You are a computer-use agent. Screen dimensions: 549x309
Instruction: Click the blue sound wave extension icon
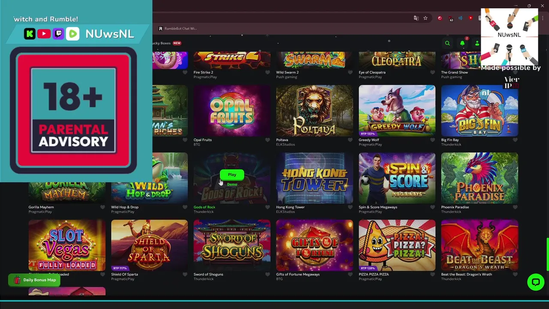click(x=460, y=18)
